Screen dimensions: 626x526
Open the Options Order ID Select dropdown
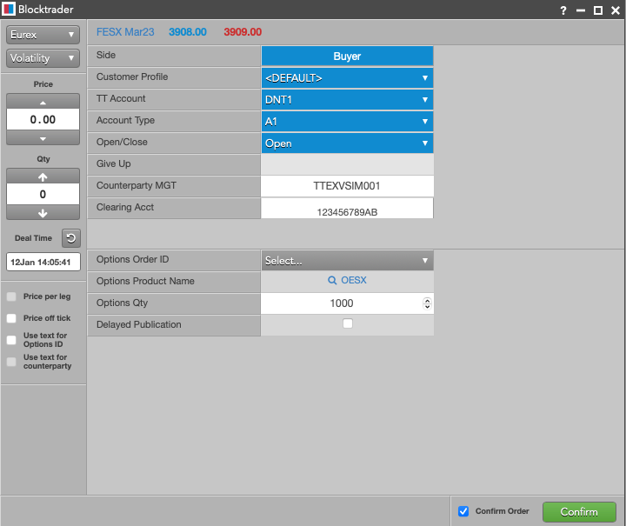tap(347, 261)
